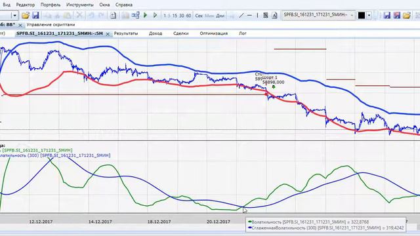420x236 pixels.
Task: Switch timeframe unit to Мин
Action: coord(209,16)
